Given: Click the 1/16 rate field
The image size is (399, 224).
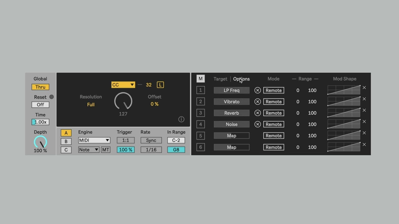Looking at the screenshot, I should [151, 150].
